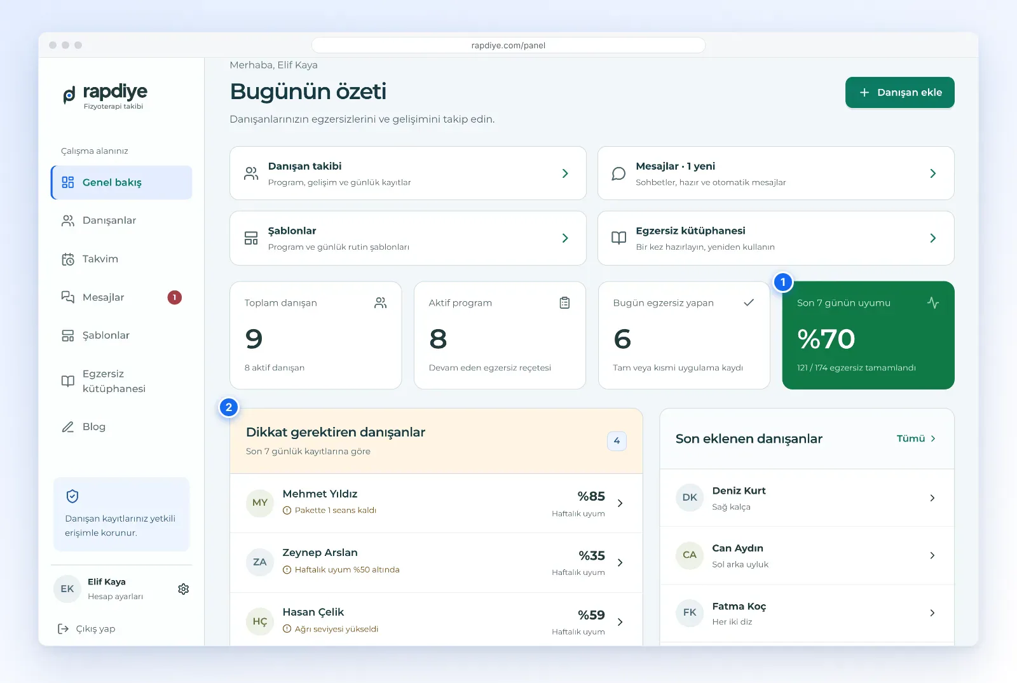
Task: Open Şablonlar in sidebar menu
Action: pyautogui.click(x=121, y=335)
